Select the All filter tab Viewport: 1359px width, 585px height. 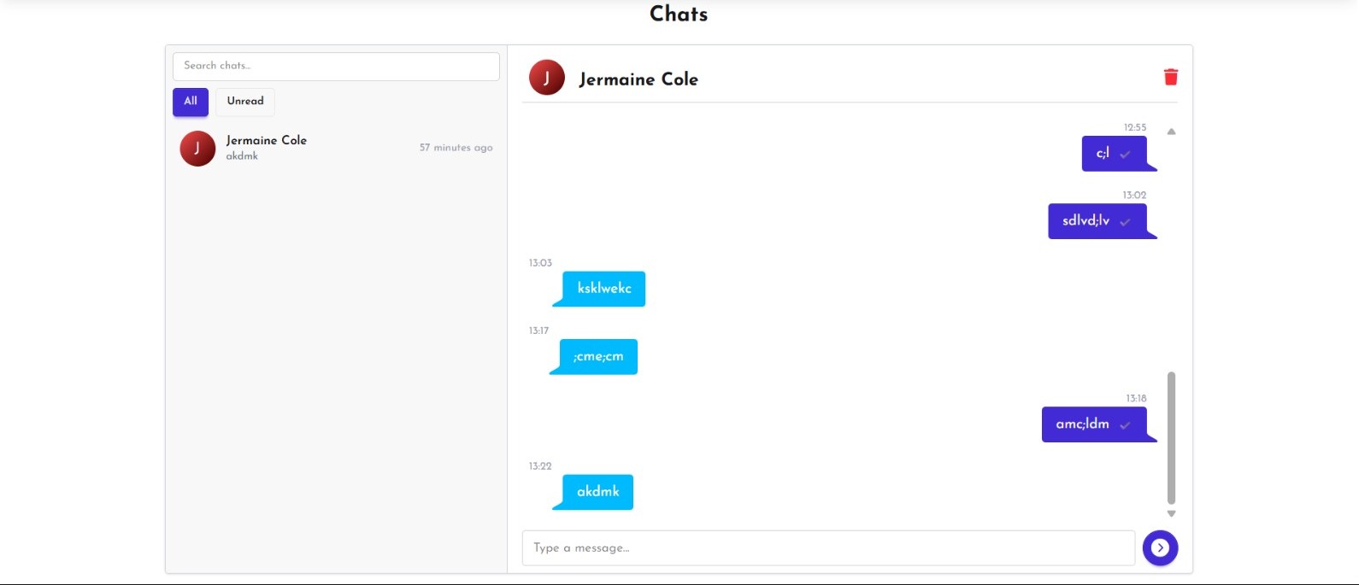point(191,102)
